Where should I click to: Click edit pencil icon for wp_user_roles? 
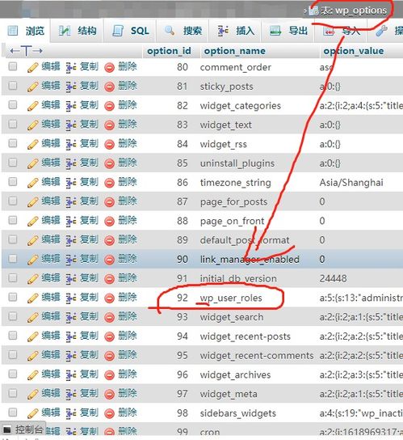(x=33, y=298)
